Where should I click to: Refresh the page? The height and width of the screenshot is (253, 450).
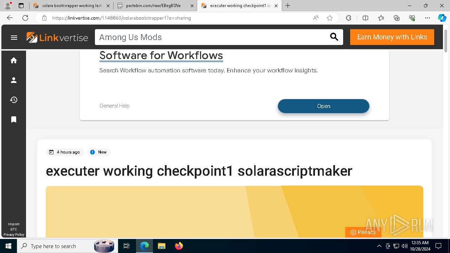coord(25,18)
